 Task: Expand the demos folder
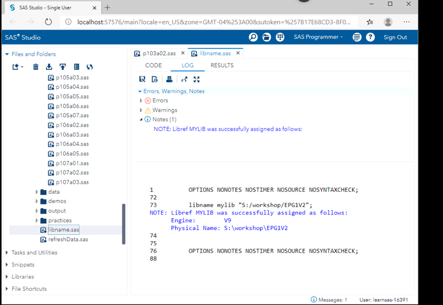(37, 201)
